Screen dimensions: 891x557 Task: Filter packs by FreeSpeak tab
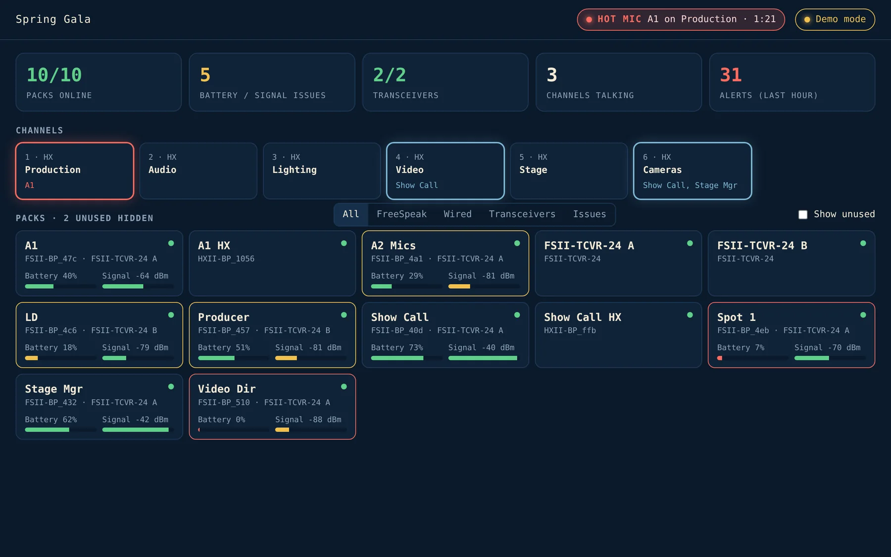pos(401,214)
